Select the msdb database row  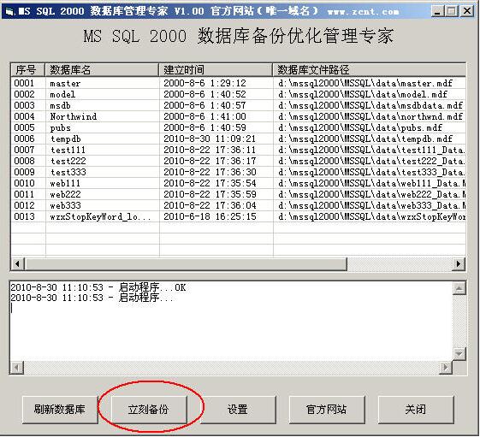[238, 105]
